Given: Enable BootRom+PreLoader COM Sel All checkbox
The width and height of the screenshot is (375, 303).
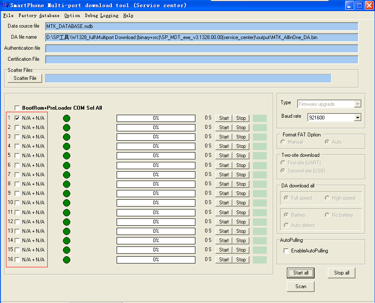Looking at the screenshot, I should pos(17,108).
